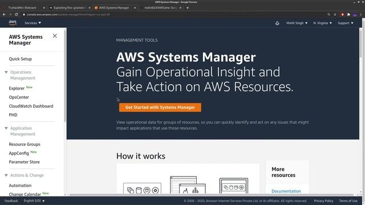This screenshot has width=365, height=205.
Task: Open the Chrome three-dot menu
Action: (361, 14)
